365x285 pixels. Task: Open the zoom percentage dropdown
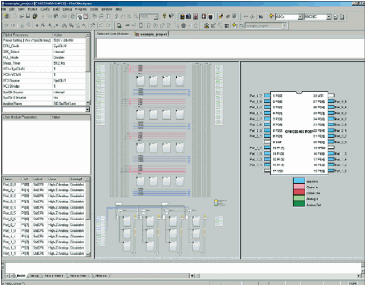156,17
